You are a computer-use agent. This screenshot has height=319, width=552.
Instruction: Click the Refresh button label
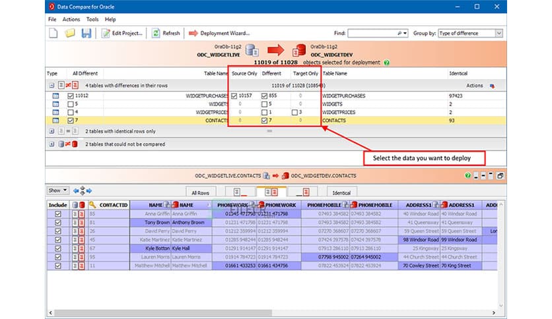coord(171,33)
